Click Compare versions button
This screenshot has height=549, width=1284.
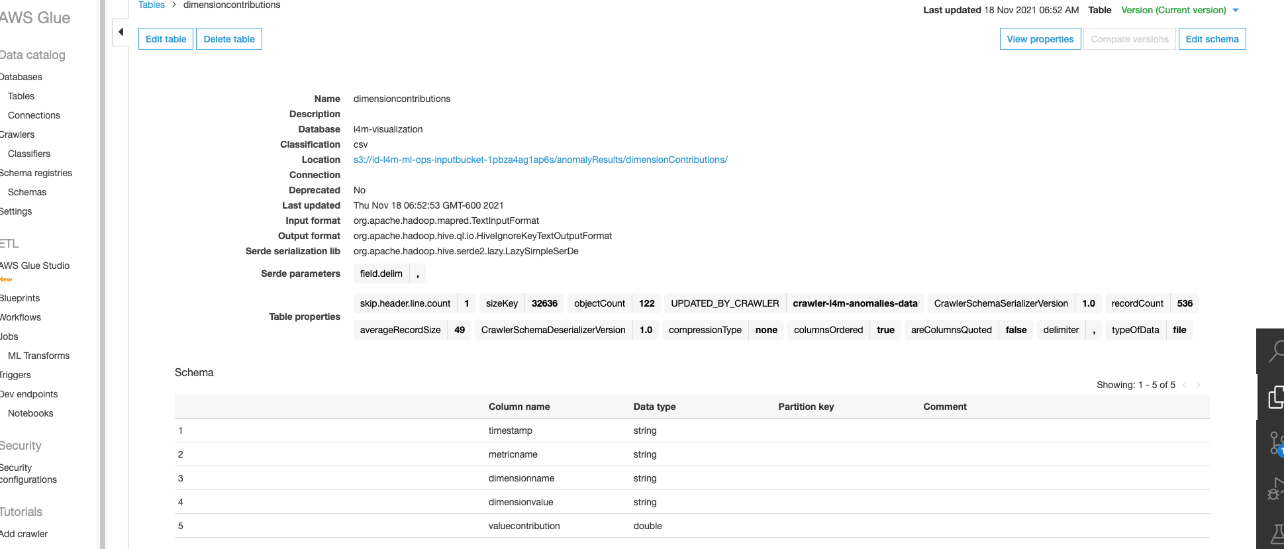pos(1129,39)
